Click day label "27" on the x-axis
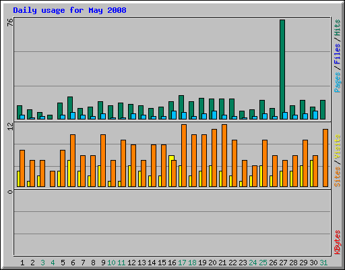Screen dimensions: 345x270 coord(283,263)
